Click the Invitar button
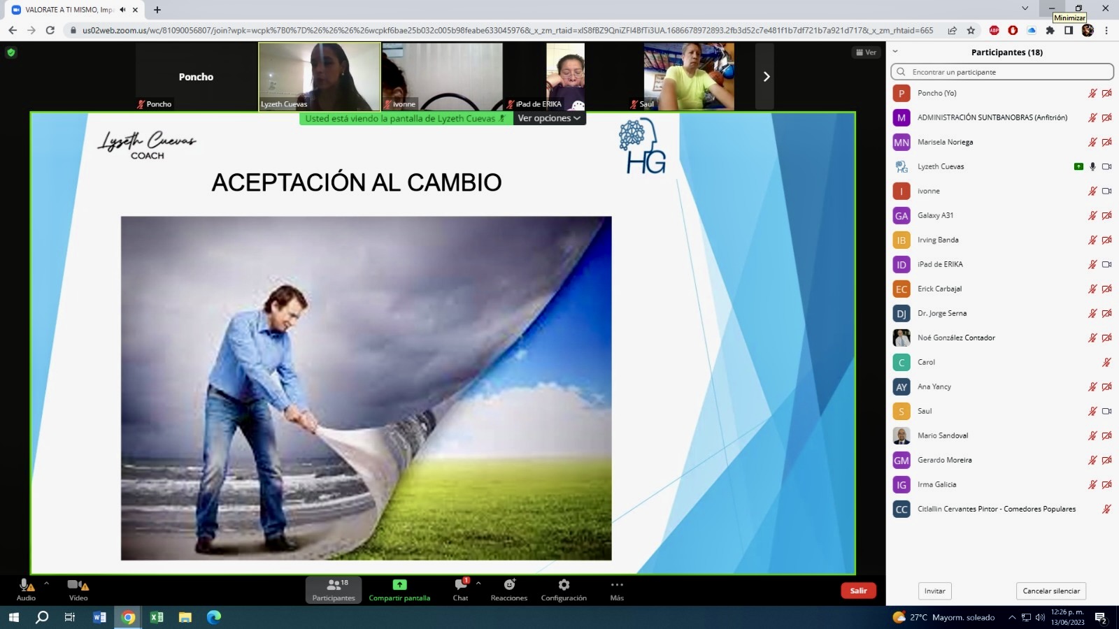Image resolution: width=1119 pixels, height=629 pixels. coord(934,591)
